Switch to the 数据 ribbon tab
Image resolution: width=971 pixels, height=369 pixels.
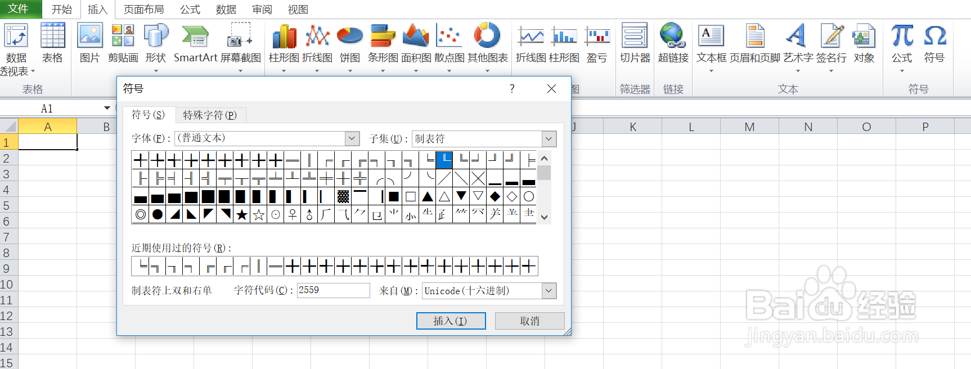[226, 10]
